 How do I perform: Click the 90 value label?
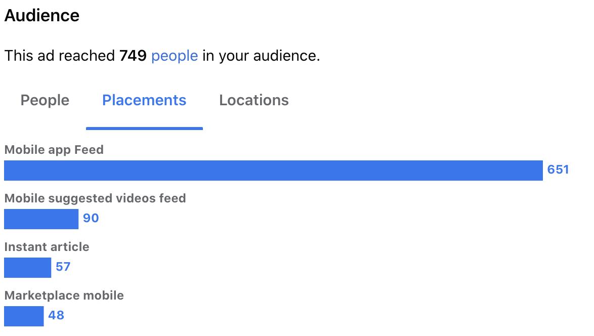[x=91, y=218]
